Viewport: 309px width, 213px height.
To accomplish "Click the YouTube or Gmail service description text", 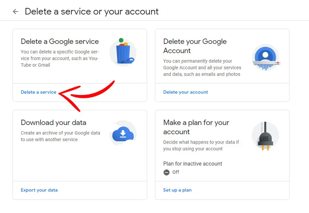I will point(60,58).
